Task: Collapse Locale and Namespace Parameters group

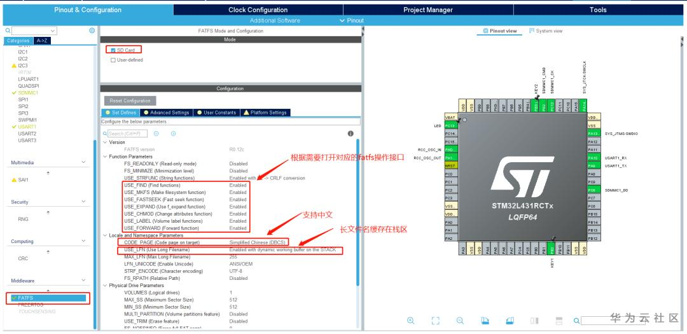Action: click(x=105, y=235)
